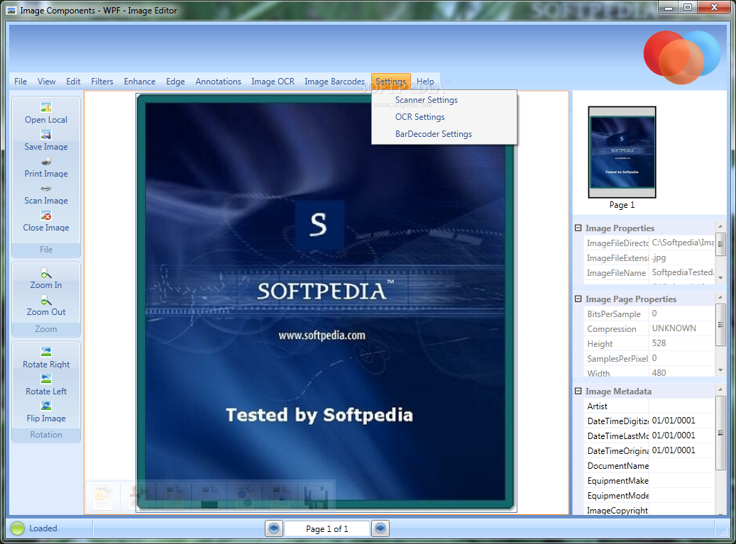Click the Close Image icon
Screen dimensions: 736x544
click(46, 216)
